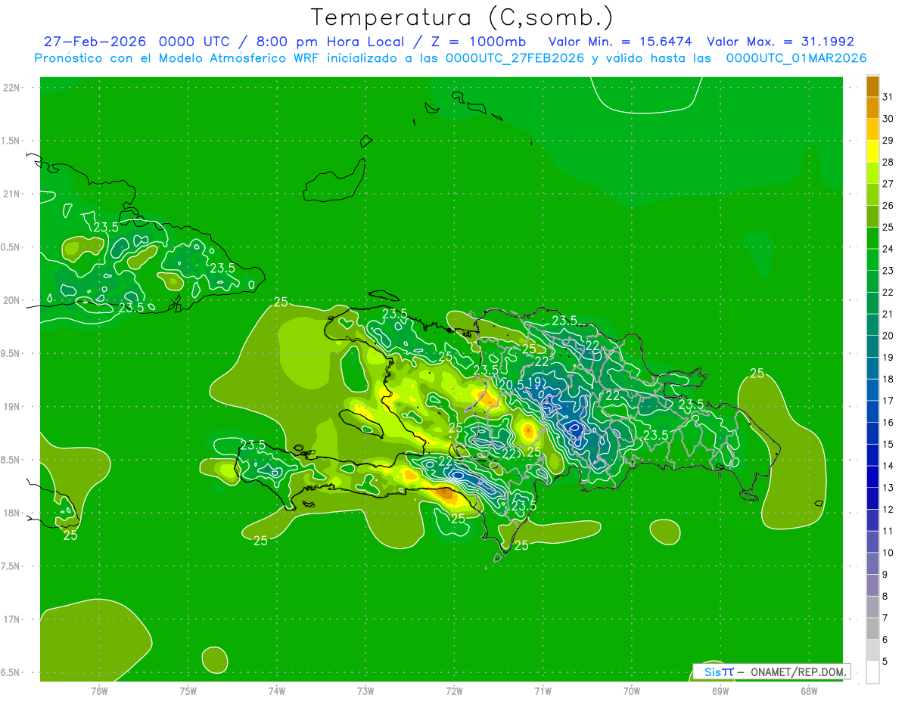Click the '10' label on the color scale

[888, 554]
